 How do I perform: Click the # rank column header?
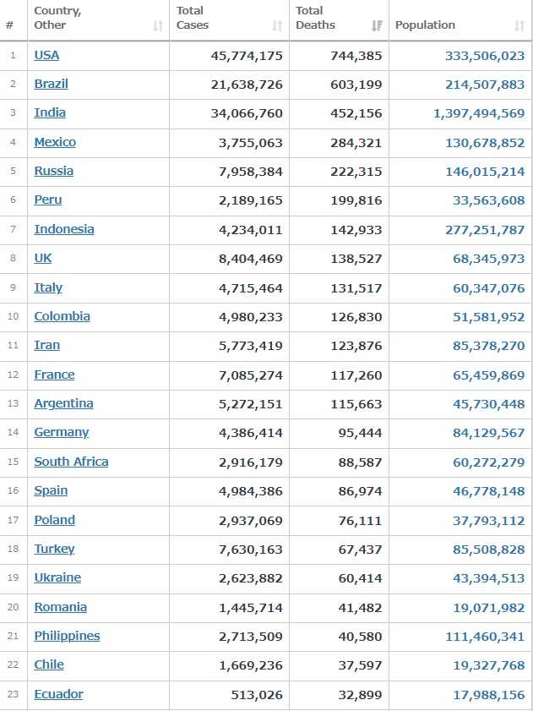point(9,25)
